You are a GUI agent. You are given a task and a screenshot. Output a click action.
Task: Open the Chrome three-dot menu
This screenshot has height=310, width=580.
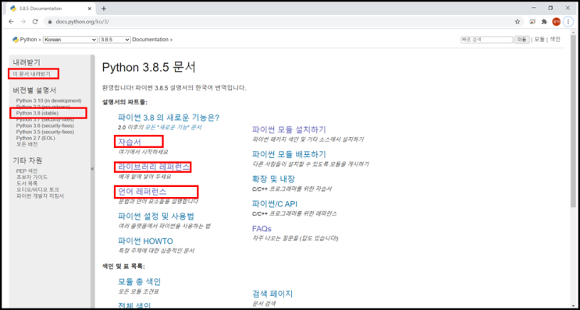tap(568, 22)
